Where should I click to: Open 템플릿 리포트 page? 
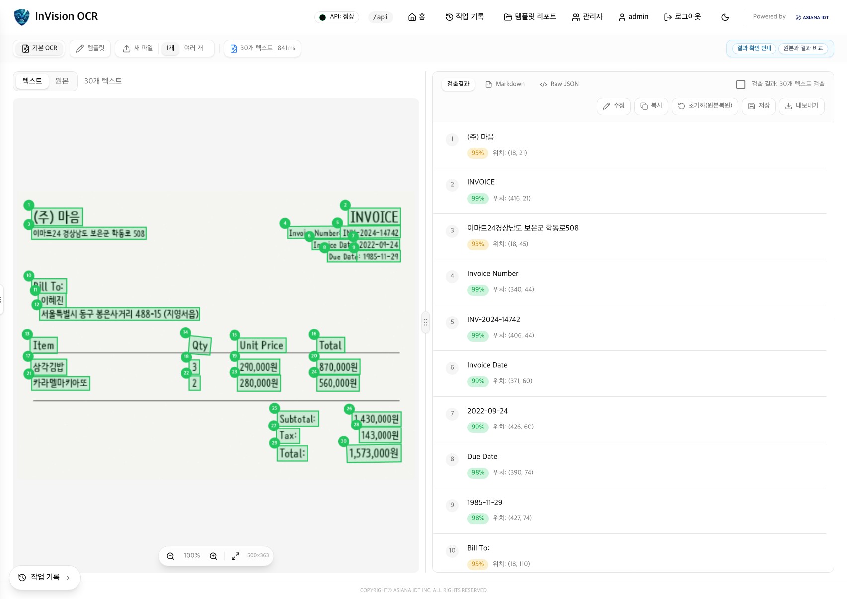click(530, 17)
